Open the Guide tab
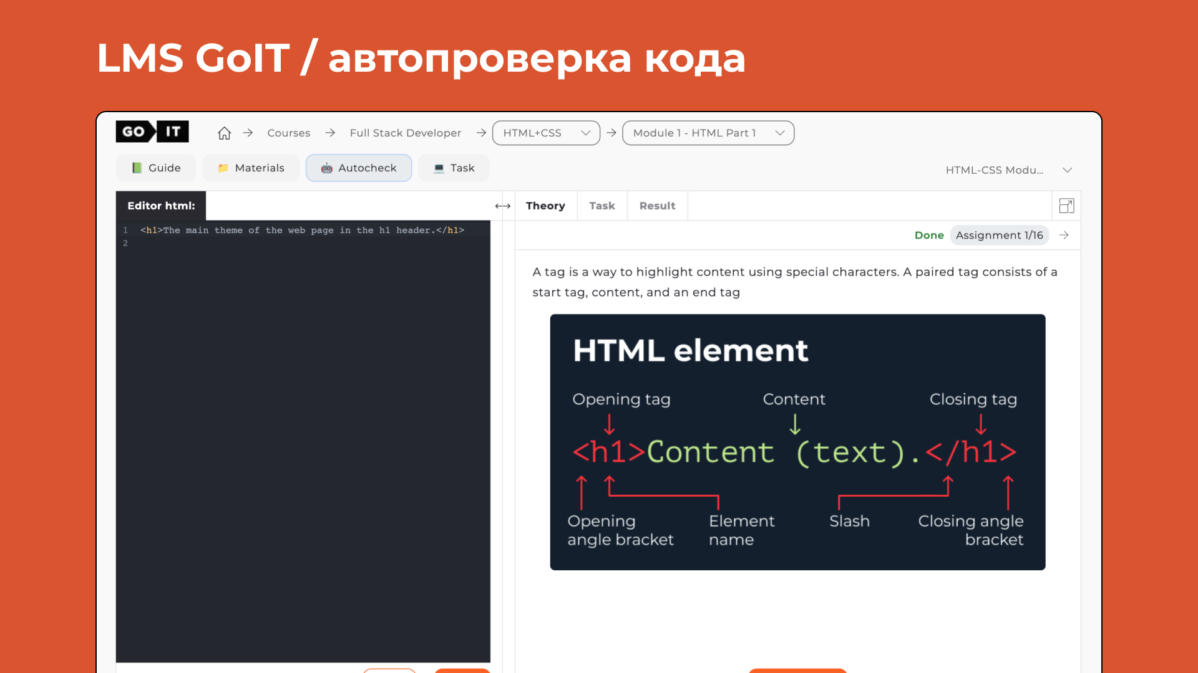 tap(156, 168)
